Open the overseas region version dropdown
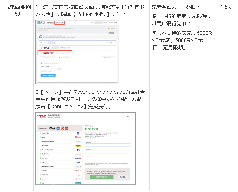The width and height of the screenshot is (238, 192). click(x=59, y=23)
